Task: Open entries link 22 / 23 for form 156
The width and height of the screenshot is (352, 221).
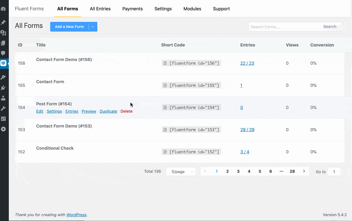Action: point(247,63)
